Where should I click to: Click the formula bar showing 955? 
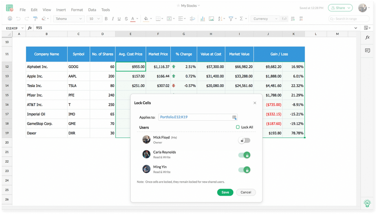click(x=192, y=28)
